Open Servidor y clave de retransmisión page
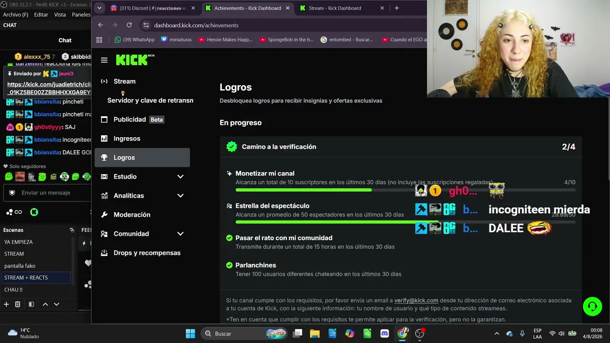The height and width of the screenshot is (343, 610). coord(150,101)
